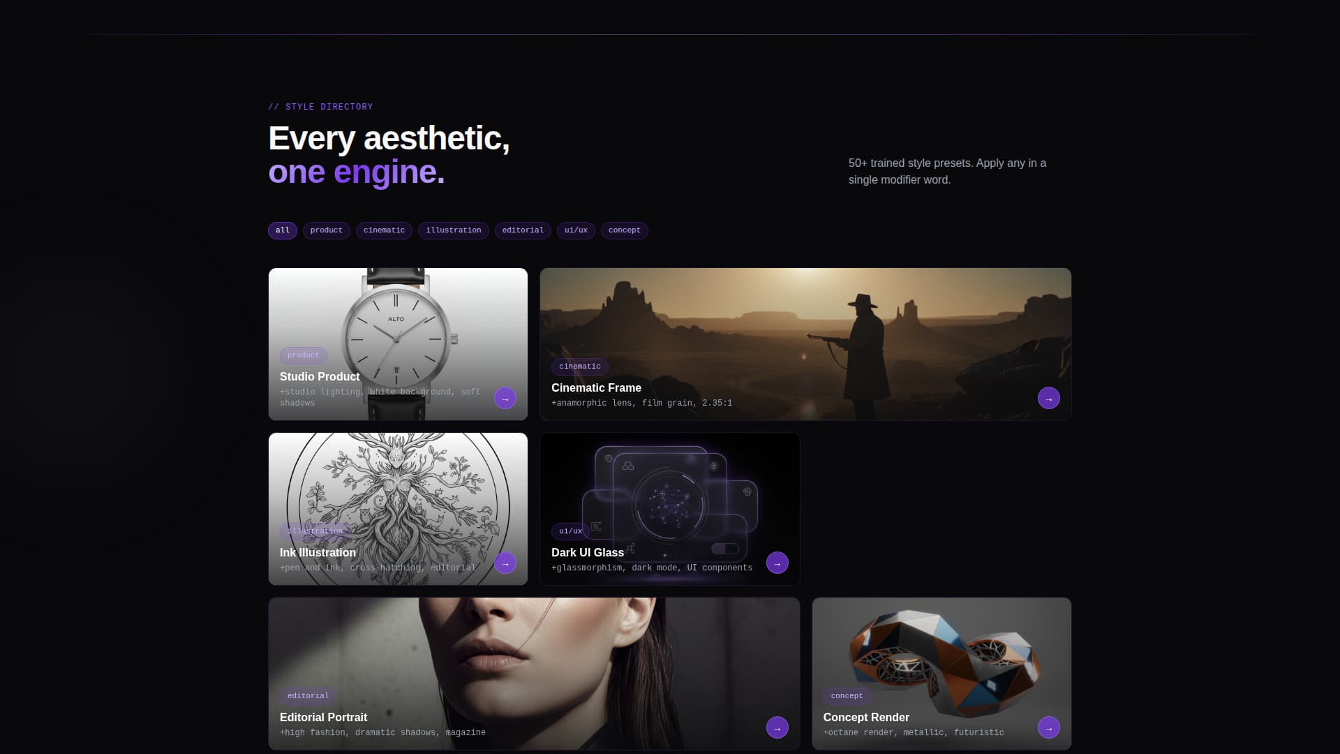The image size is (1340, 754).
Task: Click the purple arrow icon on Studio Product card
Action: (x=505, y=398)
